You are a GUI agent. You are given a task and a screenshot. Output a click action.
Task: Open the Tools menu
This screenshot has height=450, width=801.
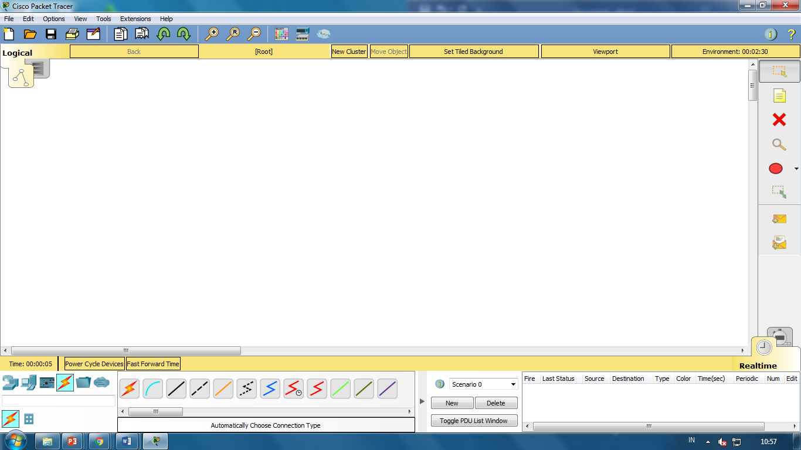pyautogui.click(x=104, y=19)
